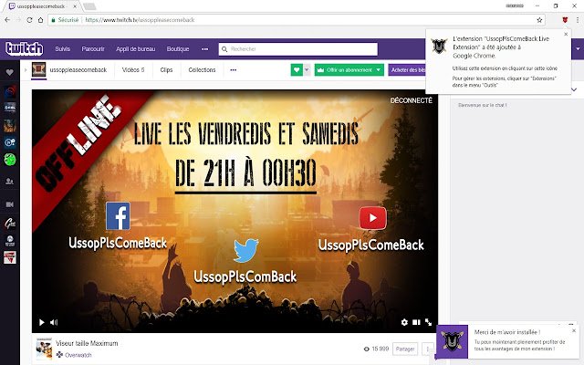The height and width of the screenshot is (365, 584).
Task: Open the bright green avatar channel in sidebar
Action: pos(10,160)
